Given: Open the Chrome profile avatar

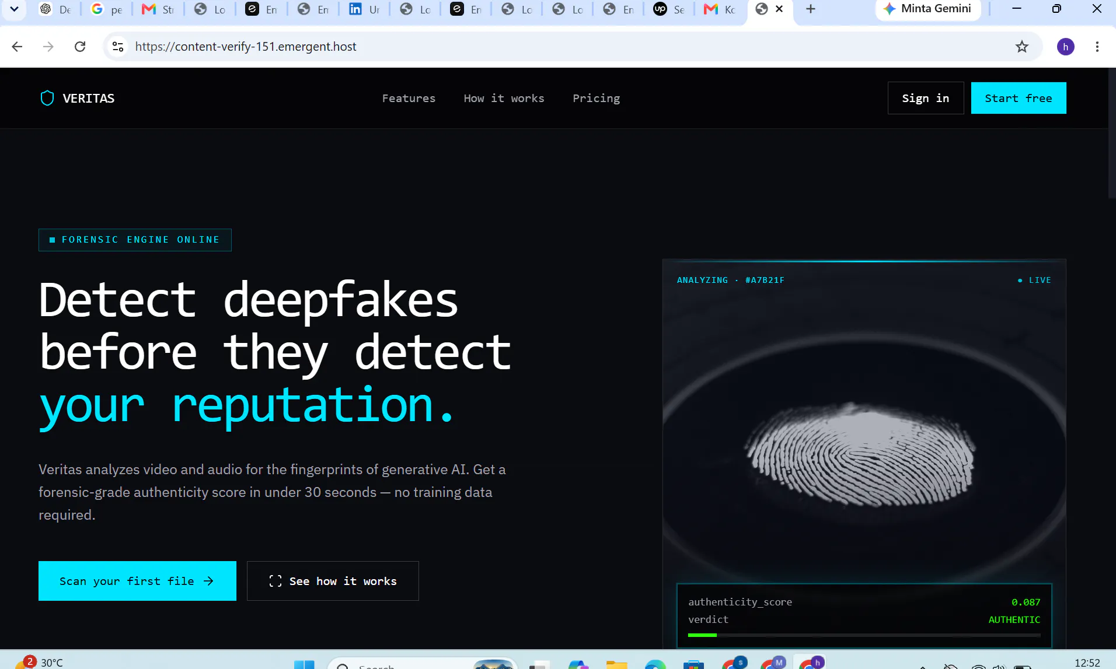Looking at the screenshot, I should 1065,47.
